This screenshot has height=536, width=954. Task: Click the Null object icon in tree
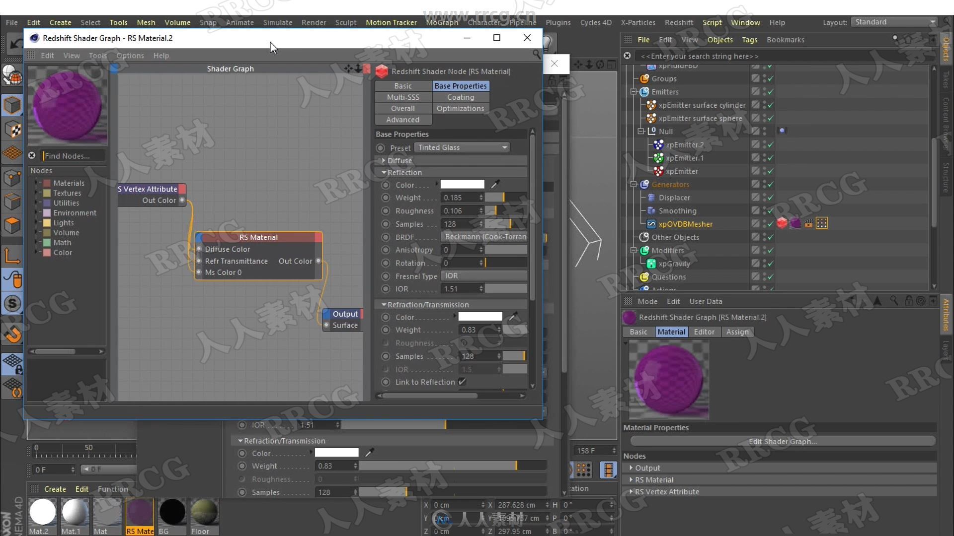point(651,131)
